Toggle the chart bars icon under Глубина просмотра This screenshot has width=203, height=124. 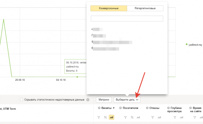(181, 117)
